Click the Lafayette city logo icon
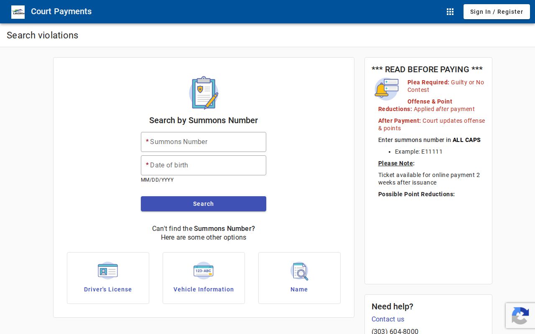Screen dimensions: 535x334 pos(18,12)
